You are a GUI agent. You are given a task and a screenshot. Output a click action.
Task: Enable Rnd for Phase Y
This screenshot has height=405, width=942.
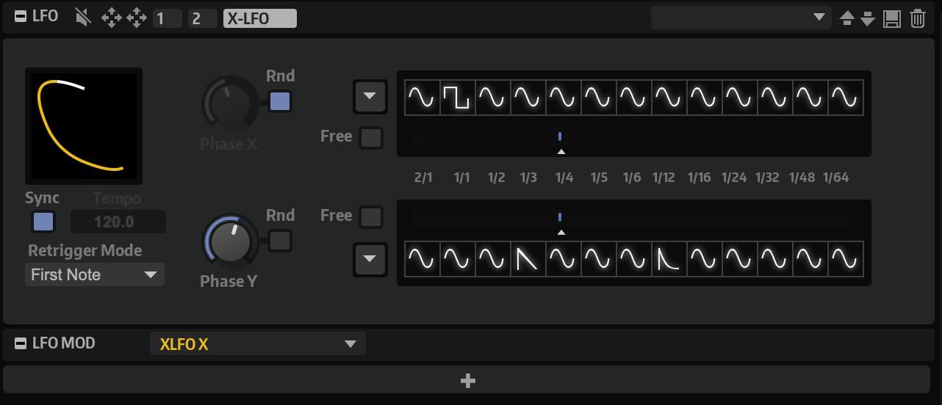(x=279, y=241)
